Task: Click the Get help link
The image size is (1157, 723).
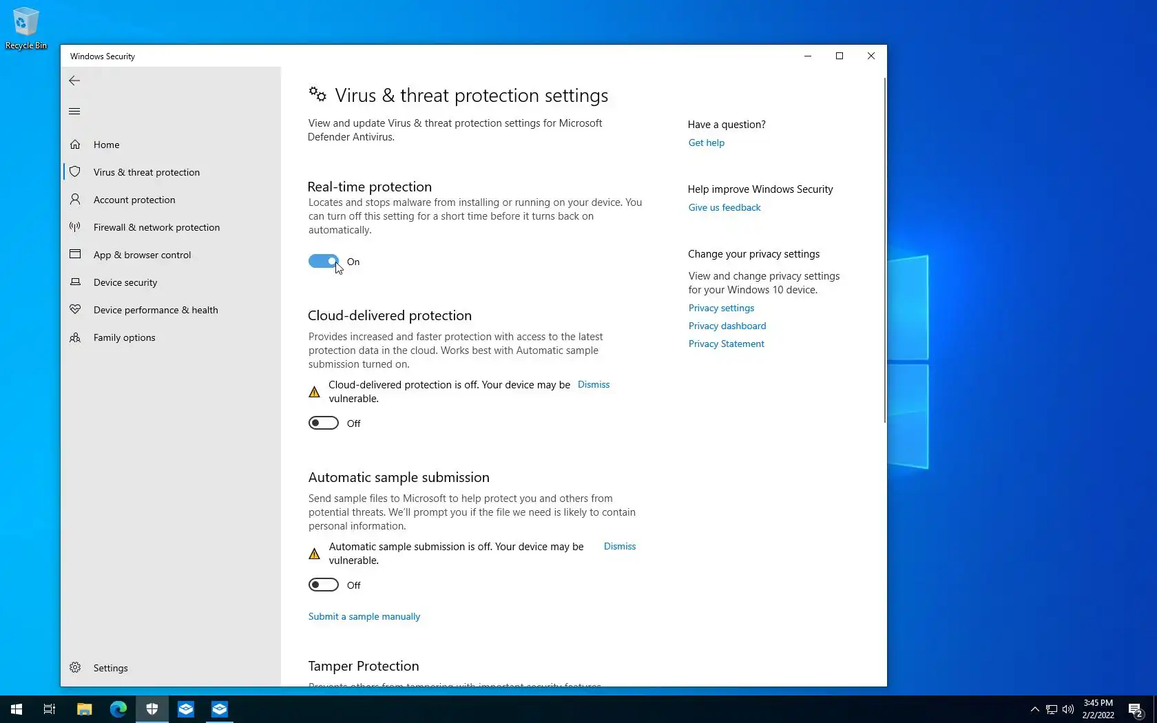Action: tap(707, 143)
